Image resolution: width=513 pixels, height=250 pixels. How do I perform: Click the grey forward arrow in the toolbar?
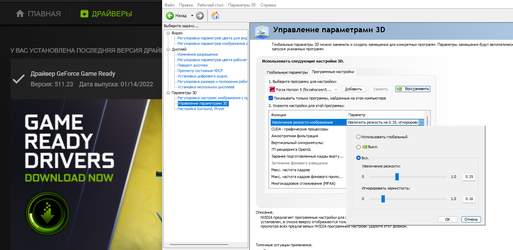200,16
